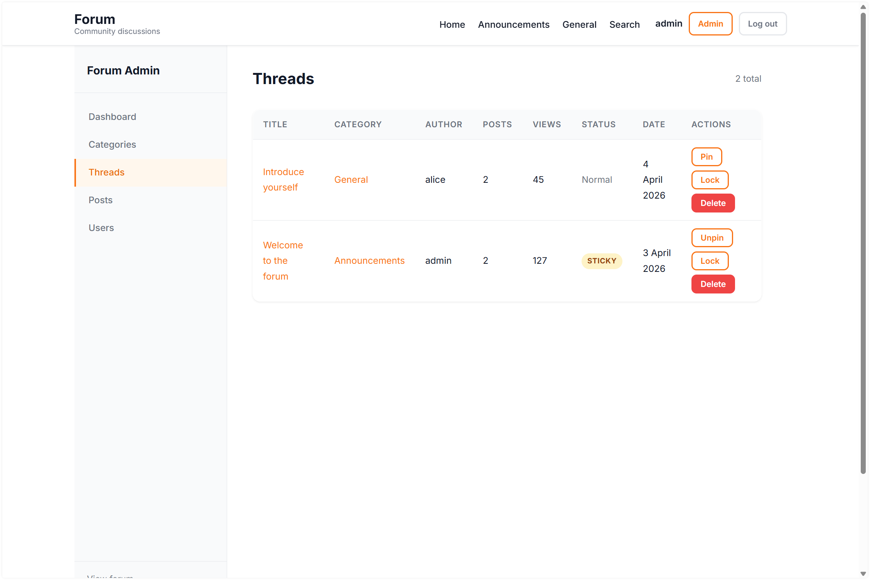Screen dimensions: 870x580
Task: Log out of the forum
Action: click(762, 24)
